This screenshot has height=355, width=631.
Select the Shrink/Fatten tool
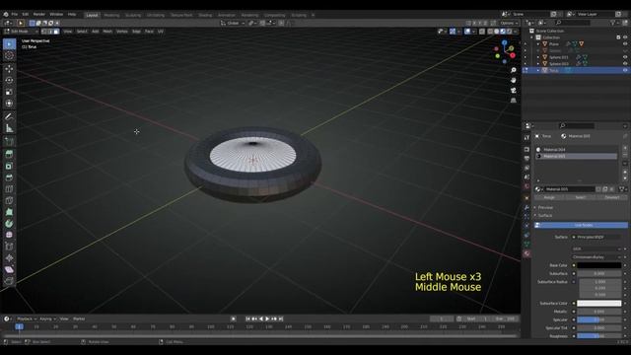point(9,258)
